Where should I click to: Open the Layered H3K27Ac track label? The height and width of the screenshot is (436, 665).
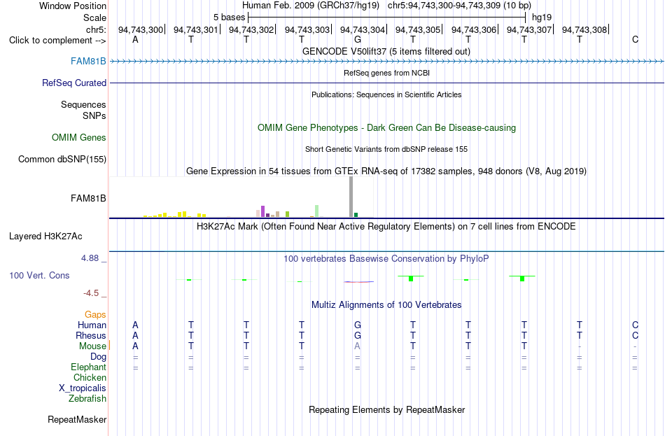pos(45,237)
